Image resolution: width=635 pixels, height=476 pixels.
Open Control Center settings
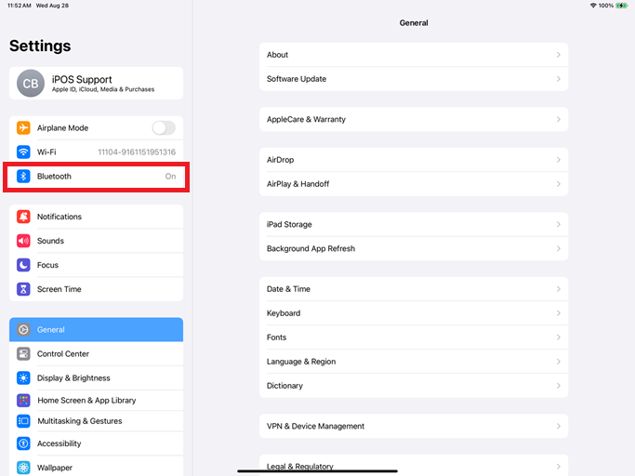(96, 353)
